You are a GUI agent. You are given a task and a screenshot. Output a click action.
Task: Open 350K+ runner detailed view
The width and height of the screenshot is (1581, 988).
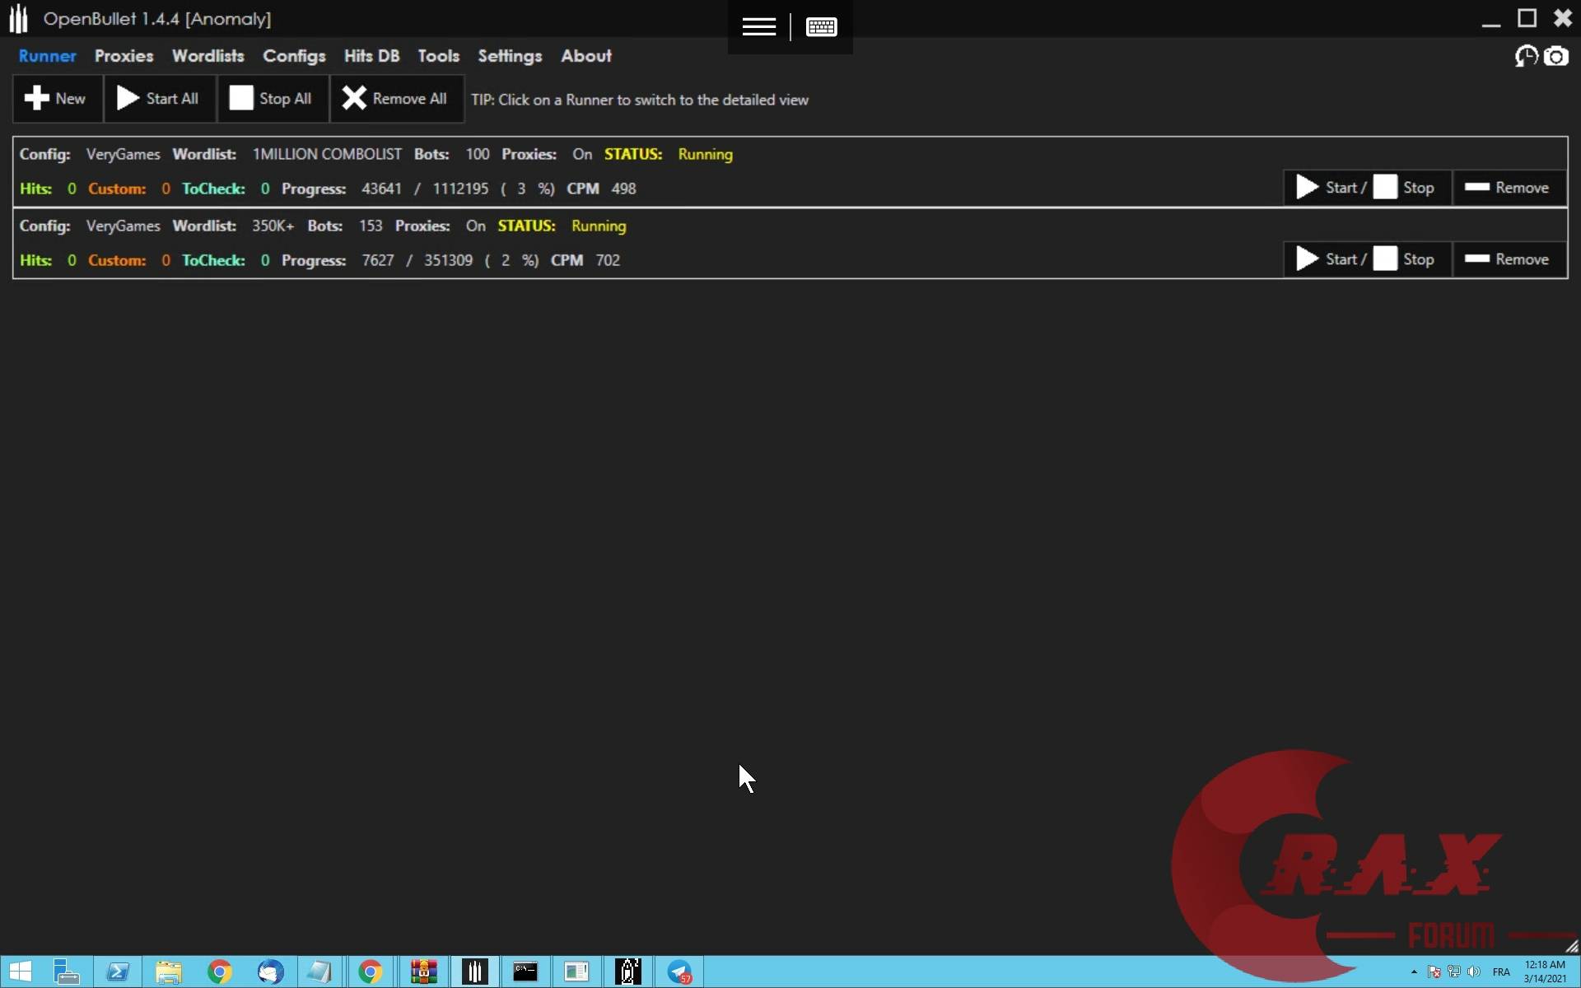click(823, 244)
